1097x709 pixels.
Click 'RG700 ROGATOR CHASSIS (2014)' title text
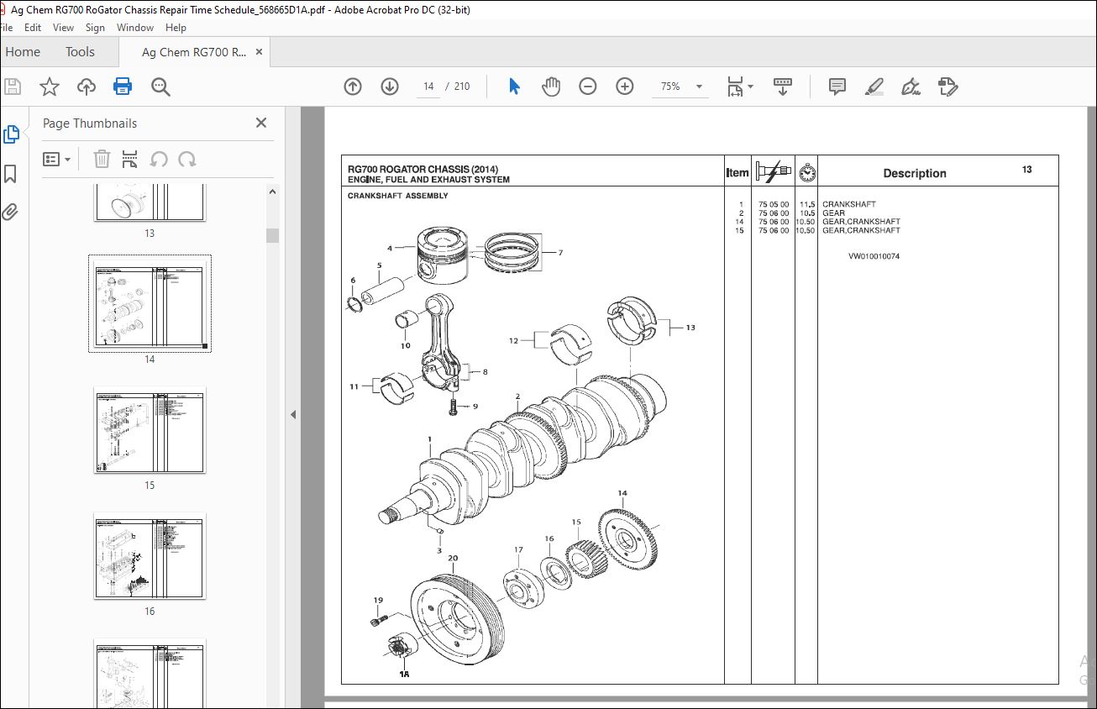click(x=423, y=170)
